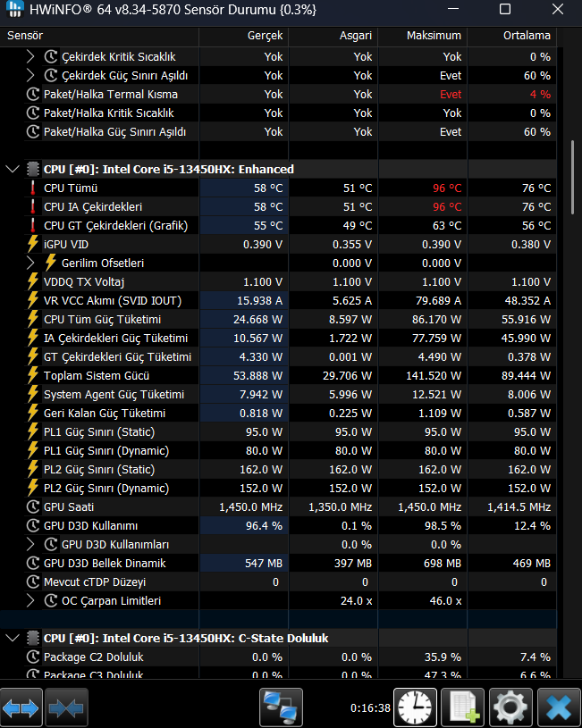Click Toplam Sistem Gücü lightning icon
This screenshot has width=582, height=728.
pyautogui.click(x=32, y=375)
